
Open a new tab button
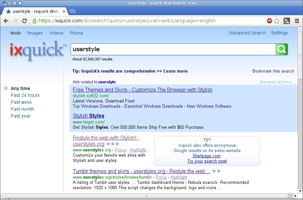click(73, 11)
